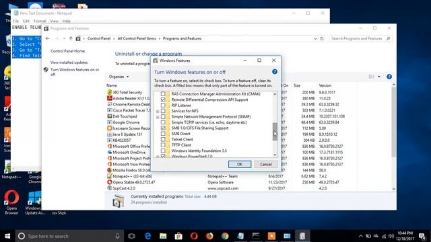The height and width of the screenshot is (242, 431).
Task: Click the Windows Features list scrollbar thumb
Action: pos(275,132)
